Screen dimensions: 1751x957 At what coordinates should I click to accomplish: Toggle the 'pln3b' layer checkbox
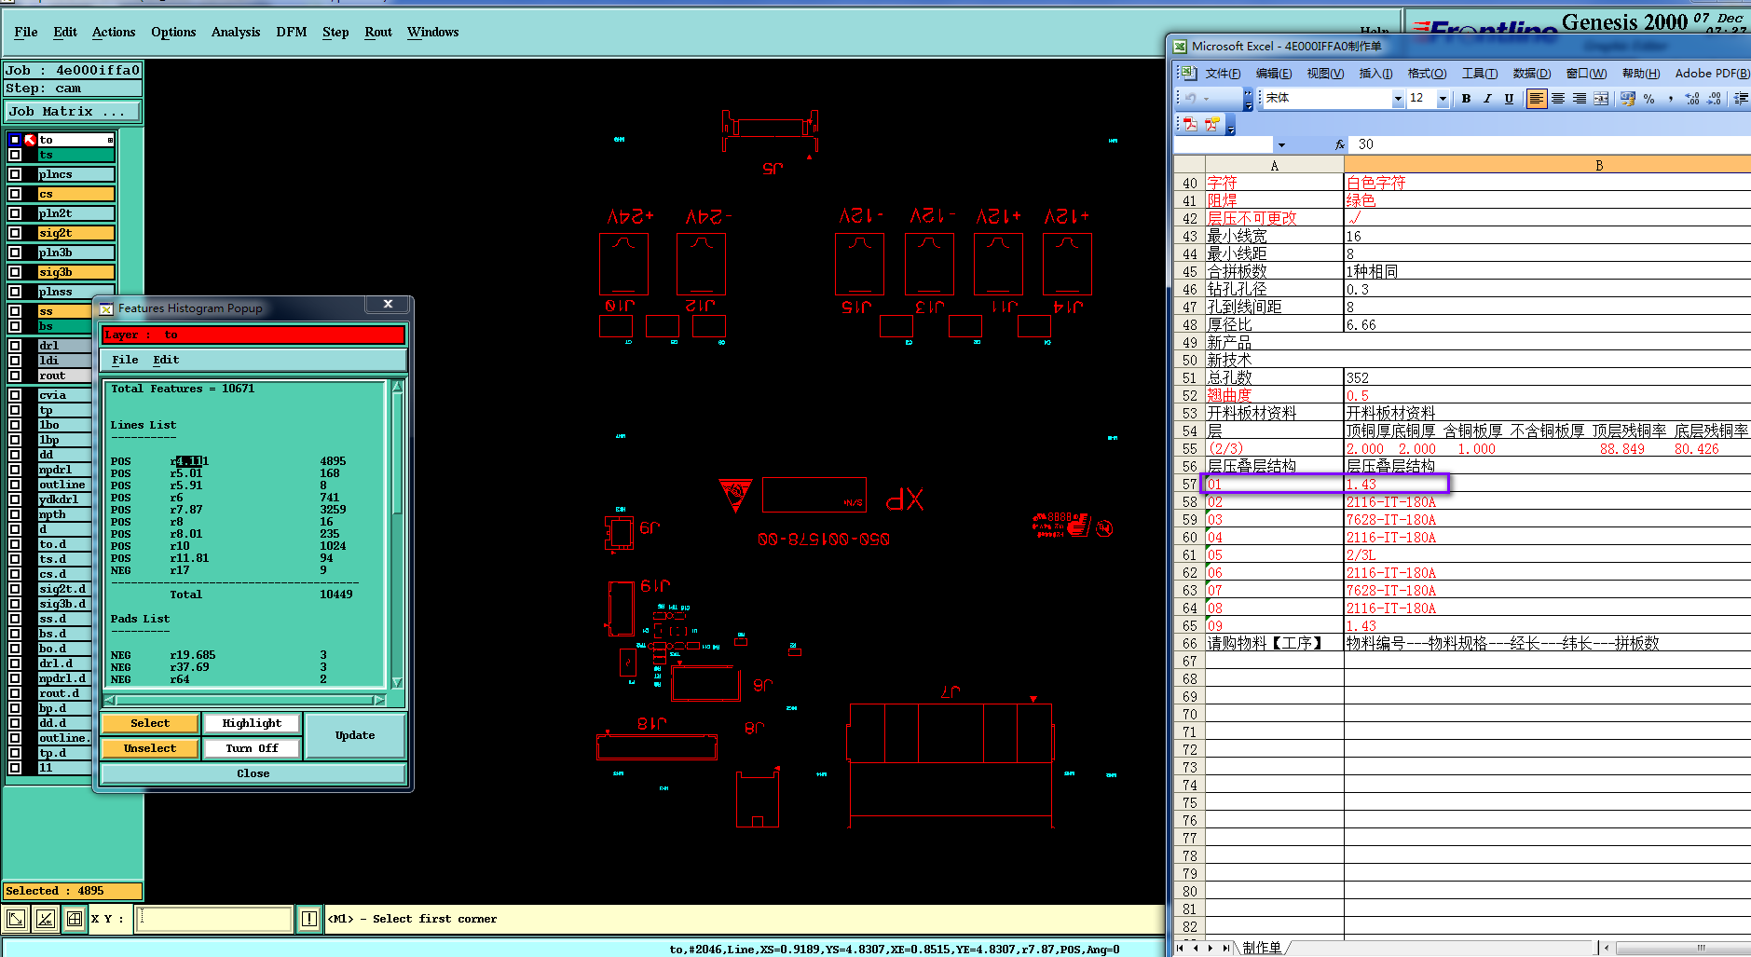click(x=15, y=253)
